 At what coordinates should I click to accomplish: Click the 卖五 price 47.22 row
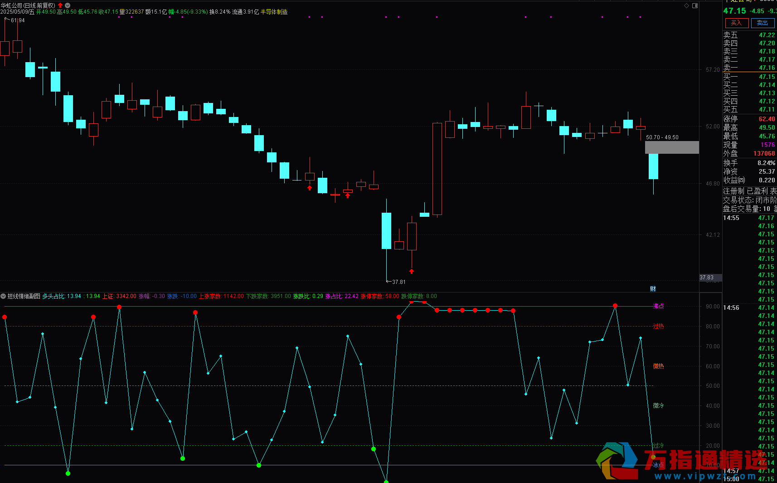(x=749, y=35)
